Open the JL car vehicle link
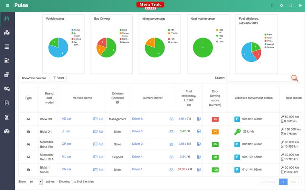The image size is (305, 190). pos(66,131)
